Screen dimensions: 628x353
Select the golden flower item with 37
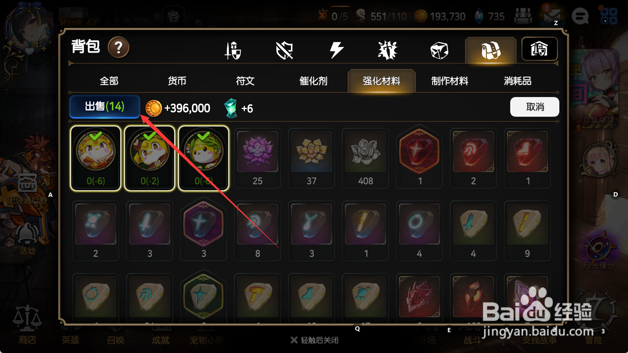312,158
